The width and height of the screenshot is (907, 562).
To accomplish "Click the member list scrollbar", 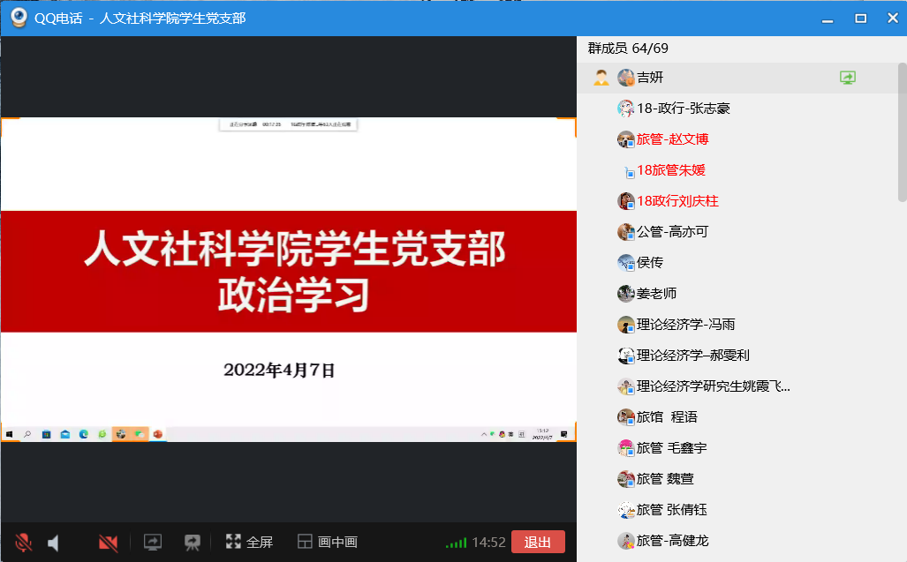I will pos(901,132).
